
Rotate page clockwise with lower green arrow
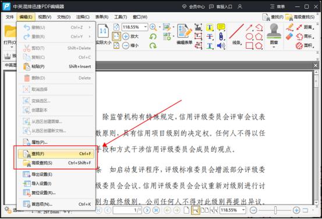click(x=153, y=45)
